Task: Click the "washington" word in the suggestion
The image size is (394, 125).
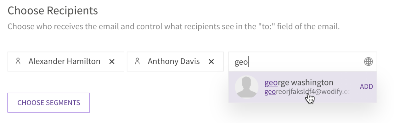Action: 312,83
